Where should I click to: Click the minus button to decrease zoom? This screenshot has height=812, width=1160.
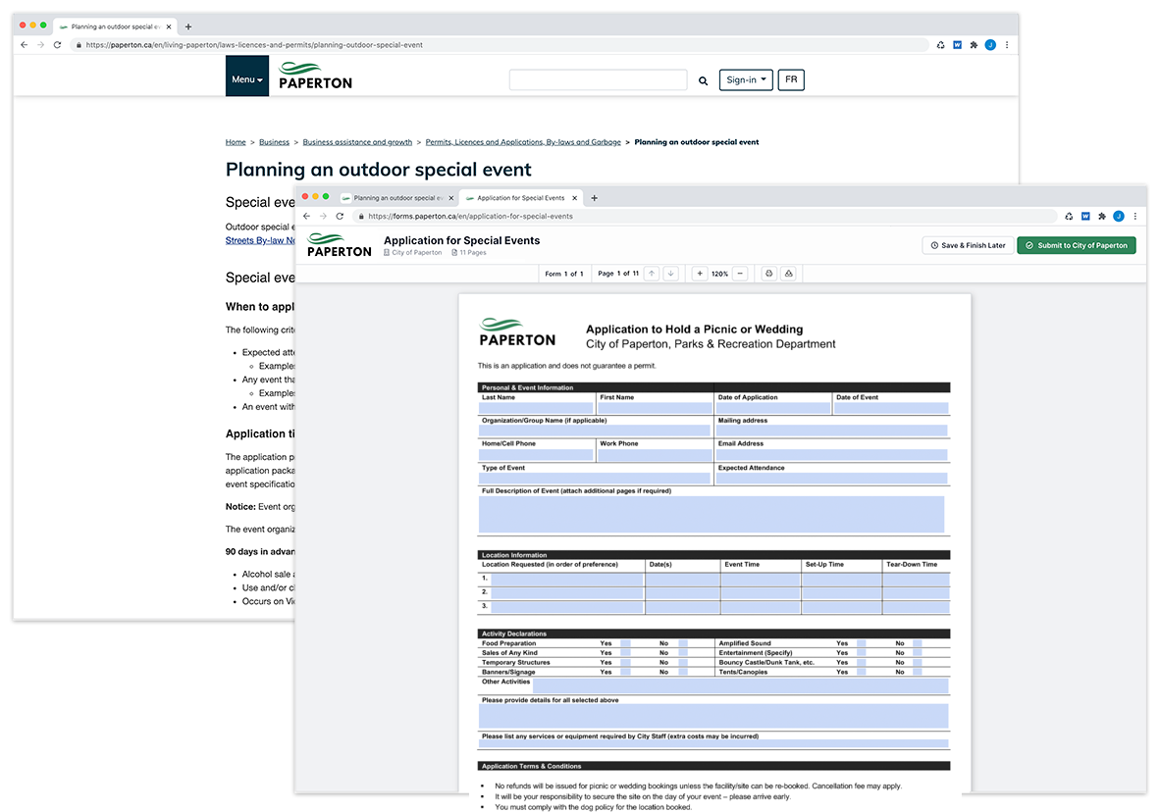741,274
